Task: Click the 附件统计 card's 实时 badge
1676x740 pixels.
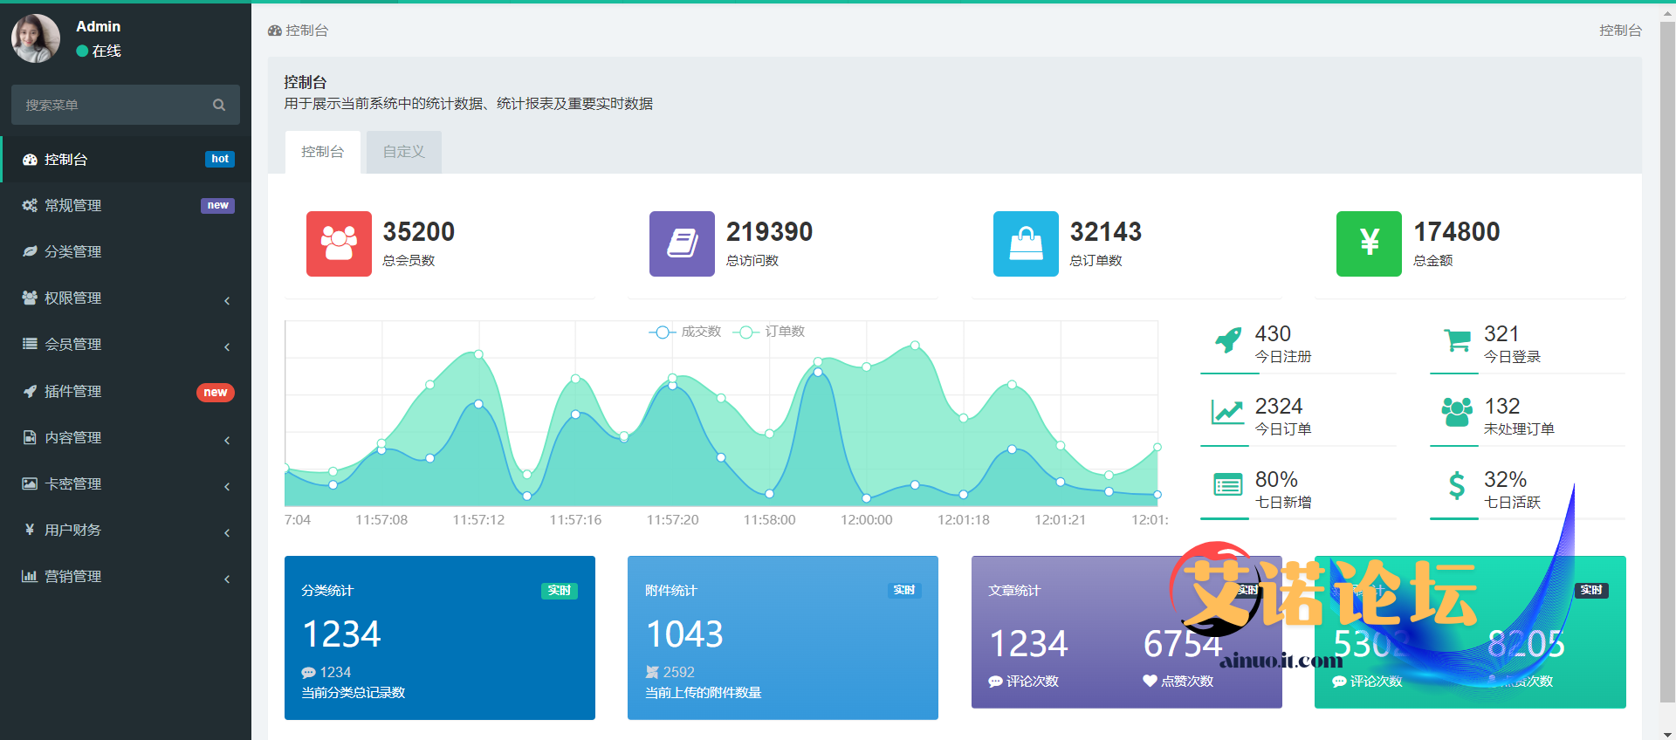Action: pyautogui.click(x=903, y=591)
